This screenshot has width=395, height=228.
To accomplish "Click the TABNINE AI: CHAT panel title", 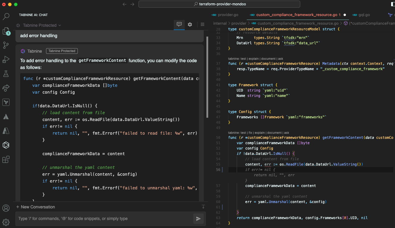I will [33, 15].
